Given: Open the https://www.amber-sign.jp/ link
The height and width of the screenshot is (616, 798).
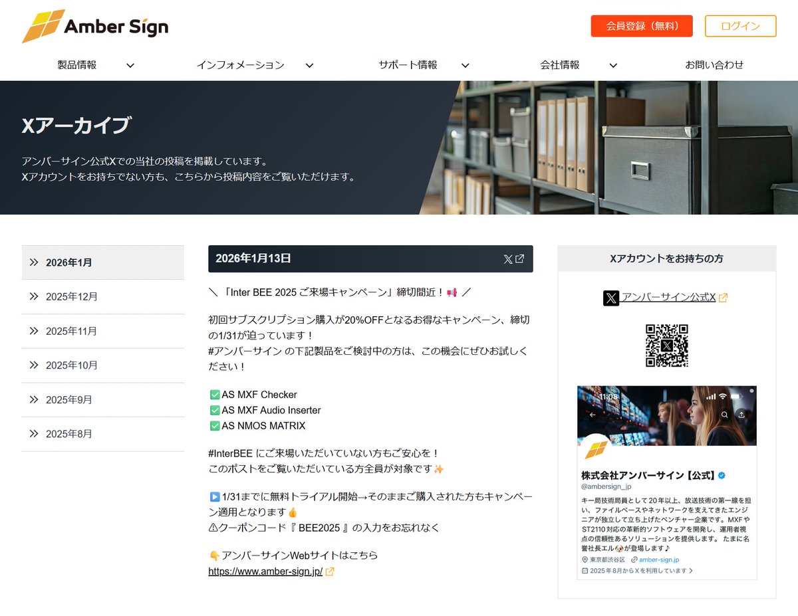Looking at the screenshot, I should pyautogui.click(x=265, y=571).
